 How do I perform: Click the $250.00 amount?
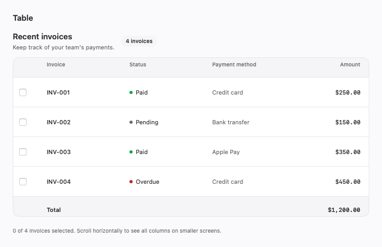[x=348, y=92]
